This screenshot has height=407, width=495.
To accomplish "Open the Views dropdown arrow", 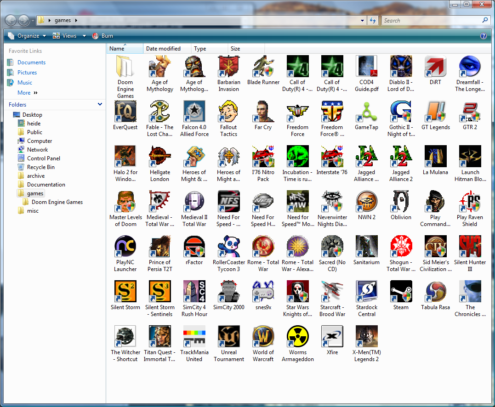I will click(x=84, y=36).
